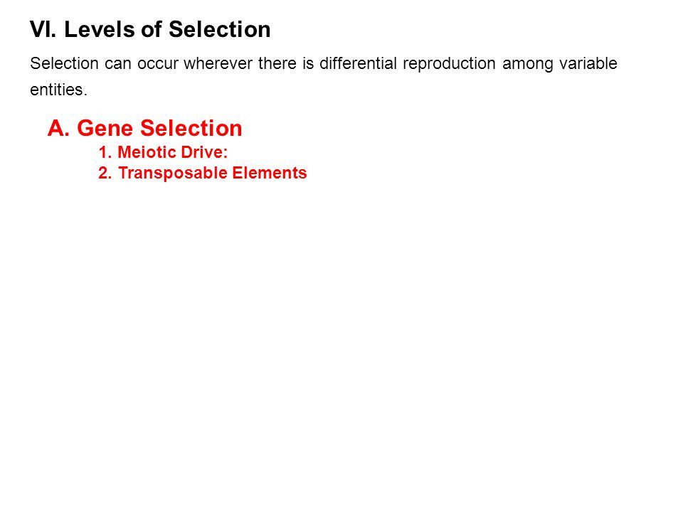This screenshot has height=512, width=683.
Task: Click the Roman numeral 'VI.' in the title
Action: (x=43, y=30)
